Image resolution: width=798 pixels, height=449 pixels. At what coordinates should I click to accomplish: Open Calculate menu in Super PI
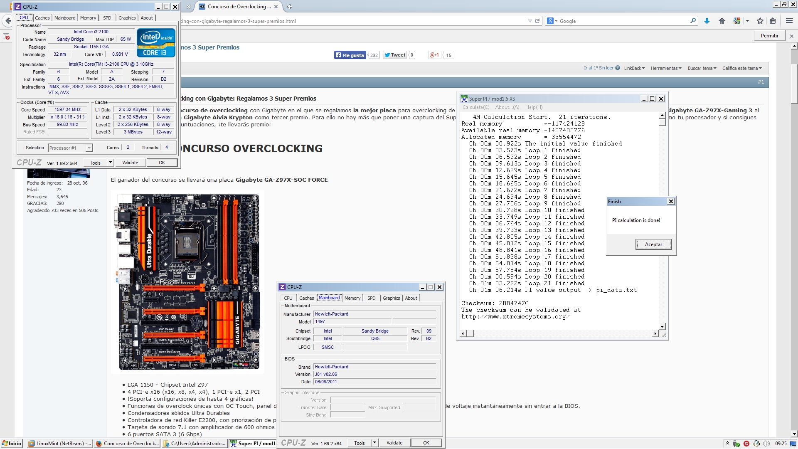(x=476, y=107)
